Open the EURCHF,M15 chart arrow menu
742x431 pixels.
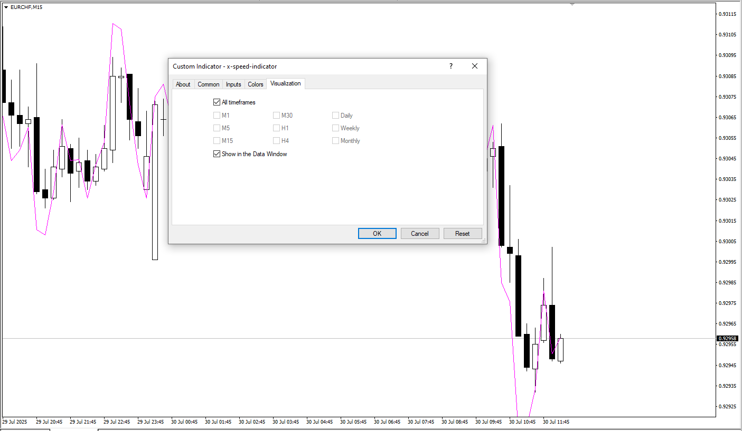tap(6, 7)
